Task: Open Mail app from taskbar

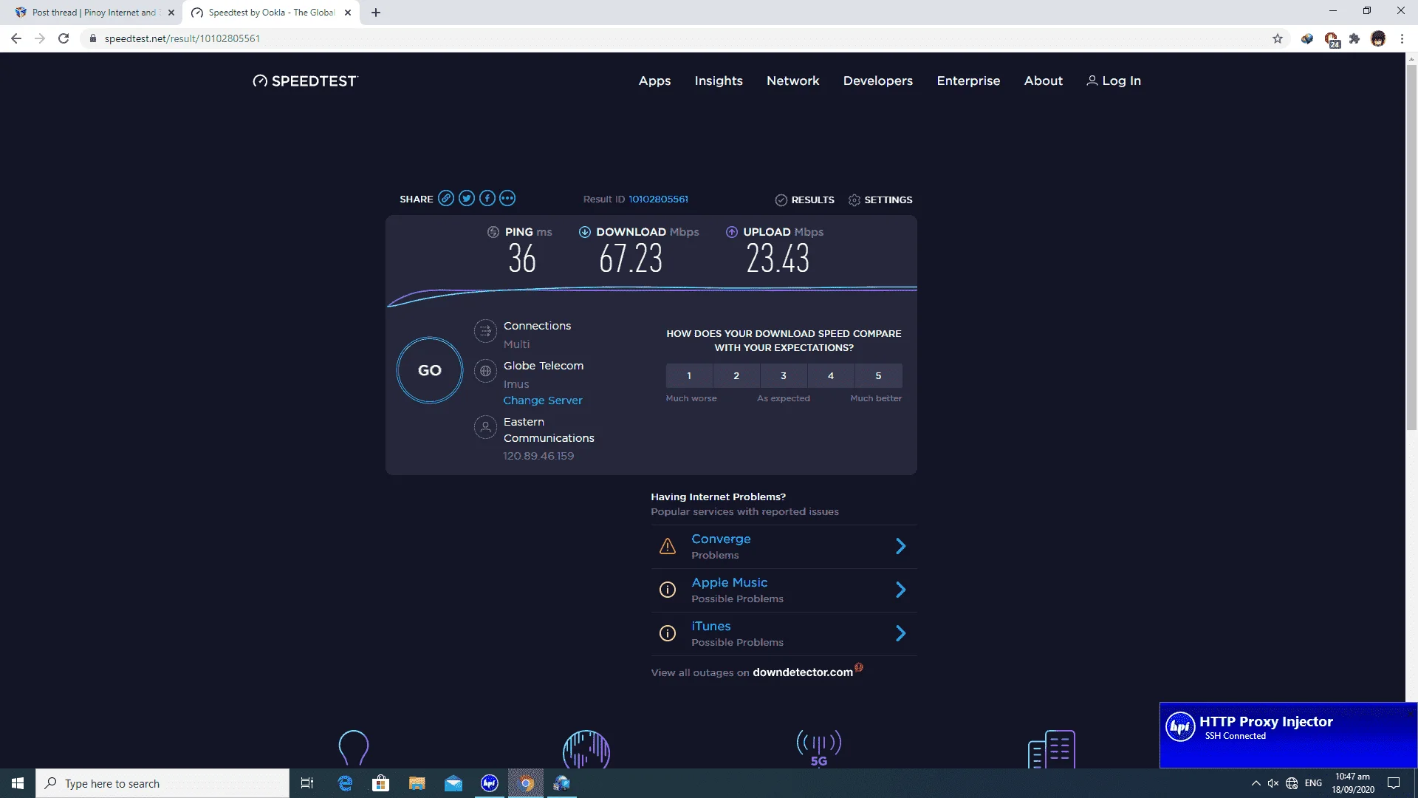Action: pyautogui.click(x=453, y=783)
